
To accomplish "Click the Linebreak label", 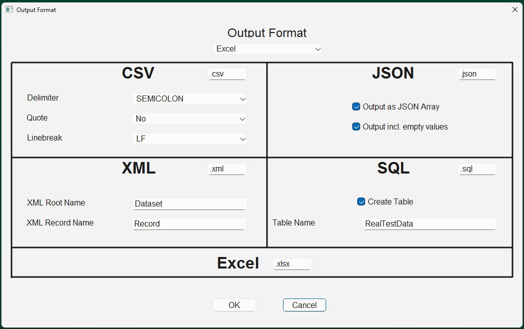I will (x=45, y=138).
